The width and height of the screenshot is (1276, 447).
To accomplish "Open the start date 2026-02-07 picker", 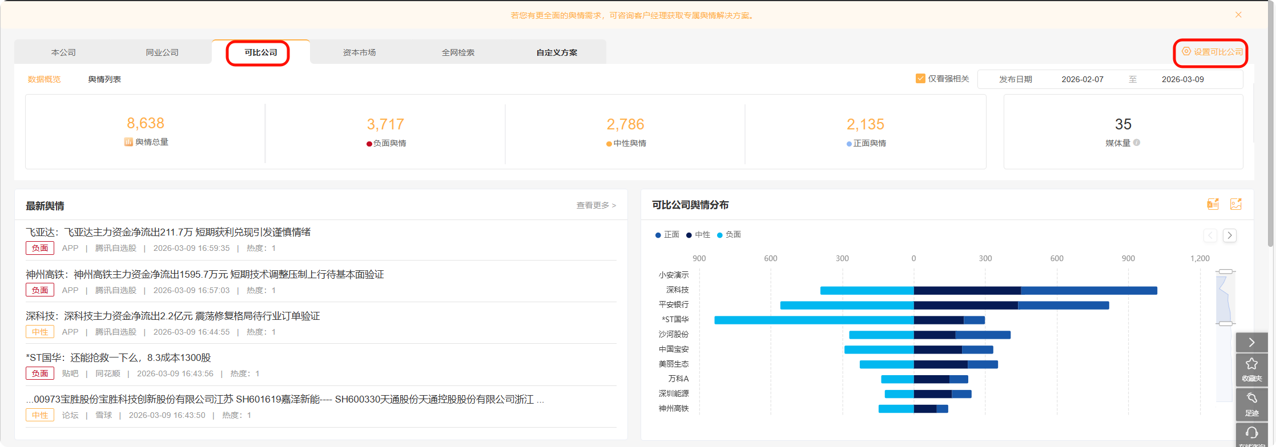I will click(x=1082, y=79).
